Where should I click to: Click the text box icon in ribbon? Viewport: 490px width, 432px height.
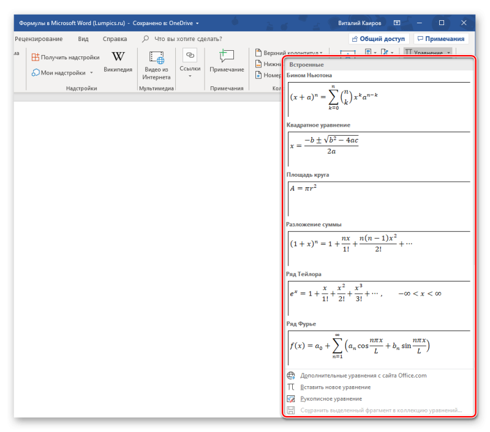point(348,53)
